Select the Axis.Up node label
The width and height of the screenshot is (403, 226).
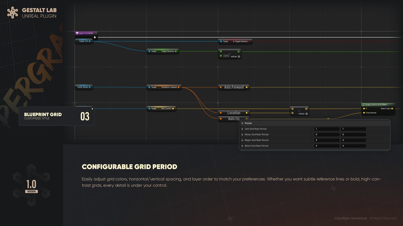click(x=234, y=119)
